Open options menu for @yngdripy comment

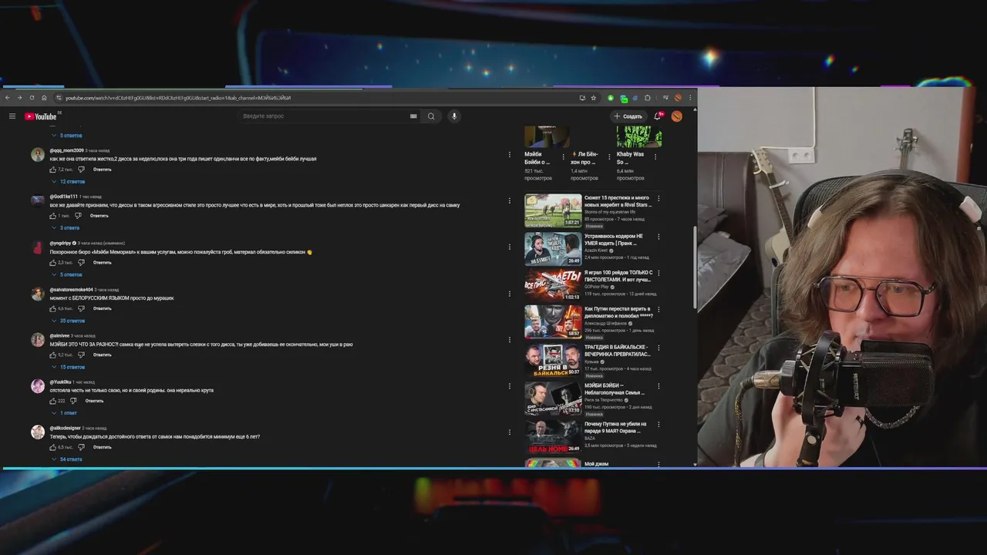click(509, 247)
